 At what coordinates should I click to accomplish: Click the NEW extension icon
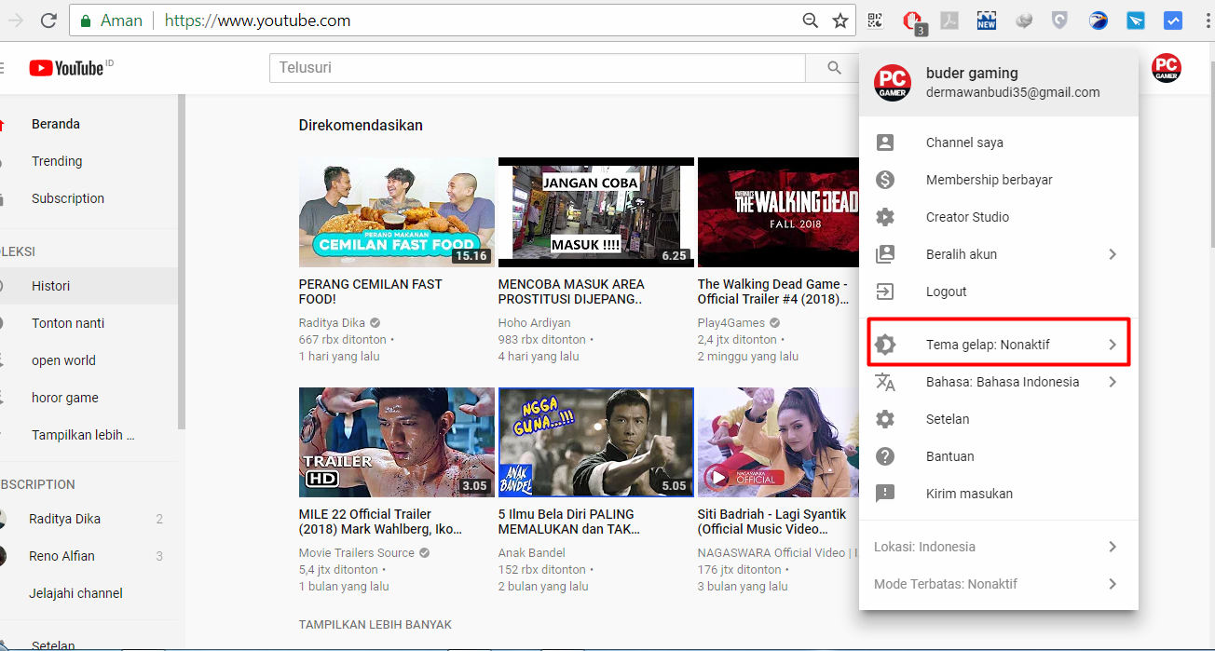[x=987, y=20]
